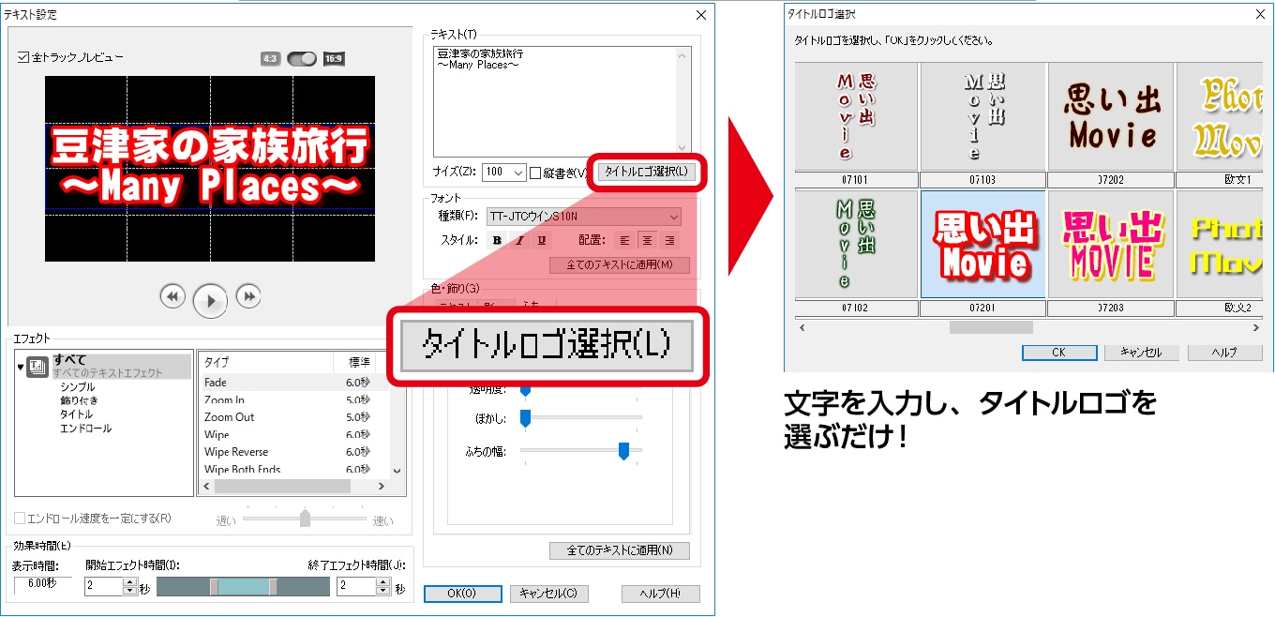
Task: Apply italic style to the text
Action: (x=519, y=241)
